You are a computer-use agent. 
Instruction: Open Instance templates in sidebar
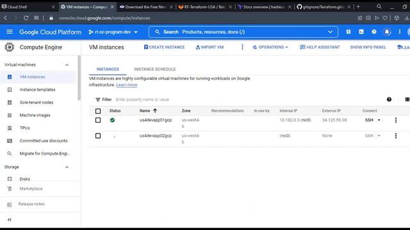pos(37,89)
